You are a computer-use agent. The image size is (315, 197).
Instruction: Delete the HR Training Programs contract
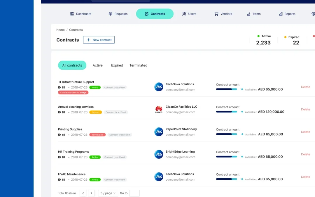305,154
